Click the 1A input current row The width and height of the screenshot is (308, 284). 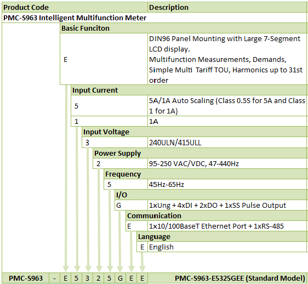[x=189, y=121]
